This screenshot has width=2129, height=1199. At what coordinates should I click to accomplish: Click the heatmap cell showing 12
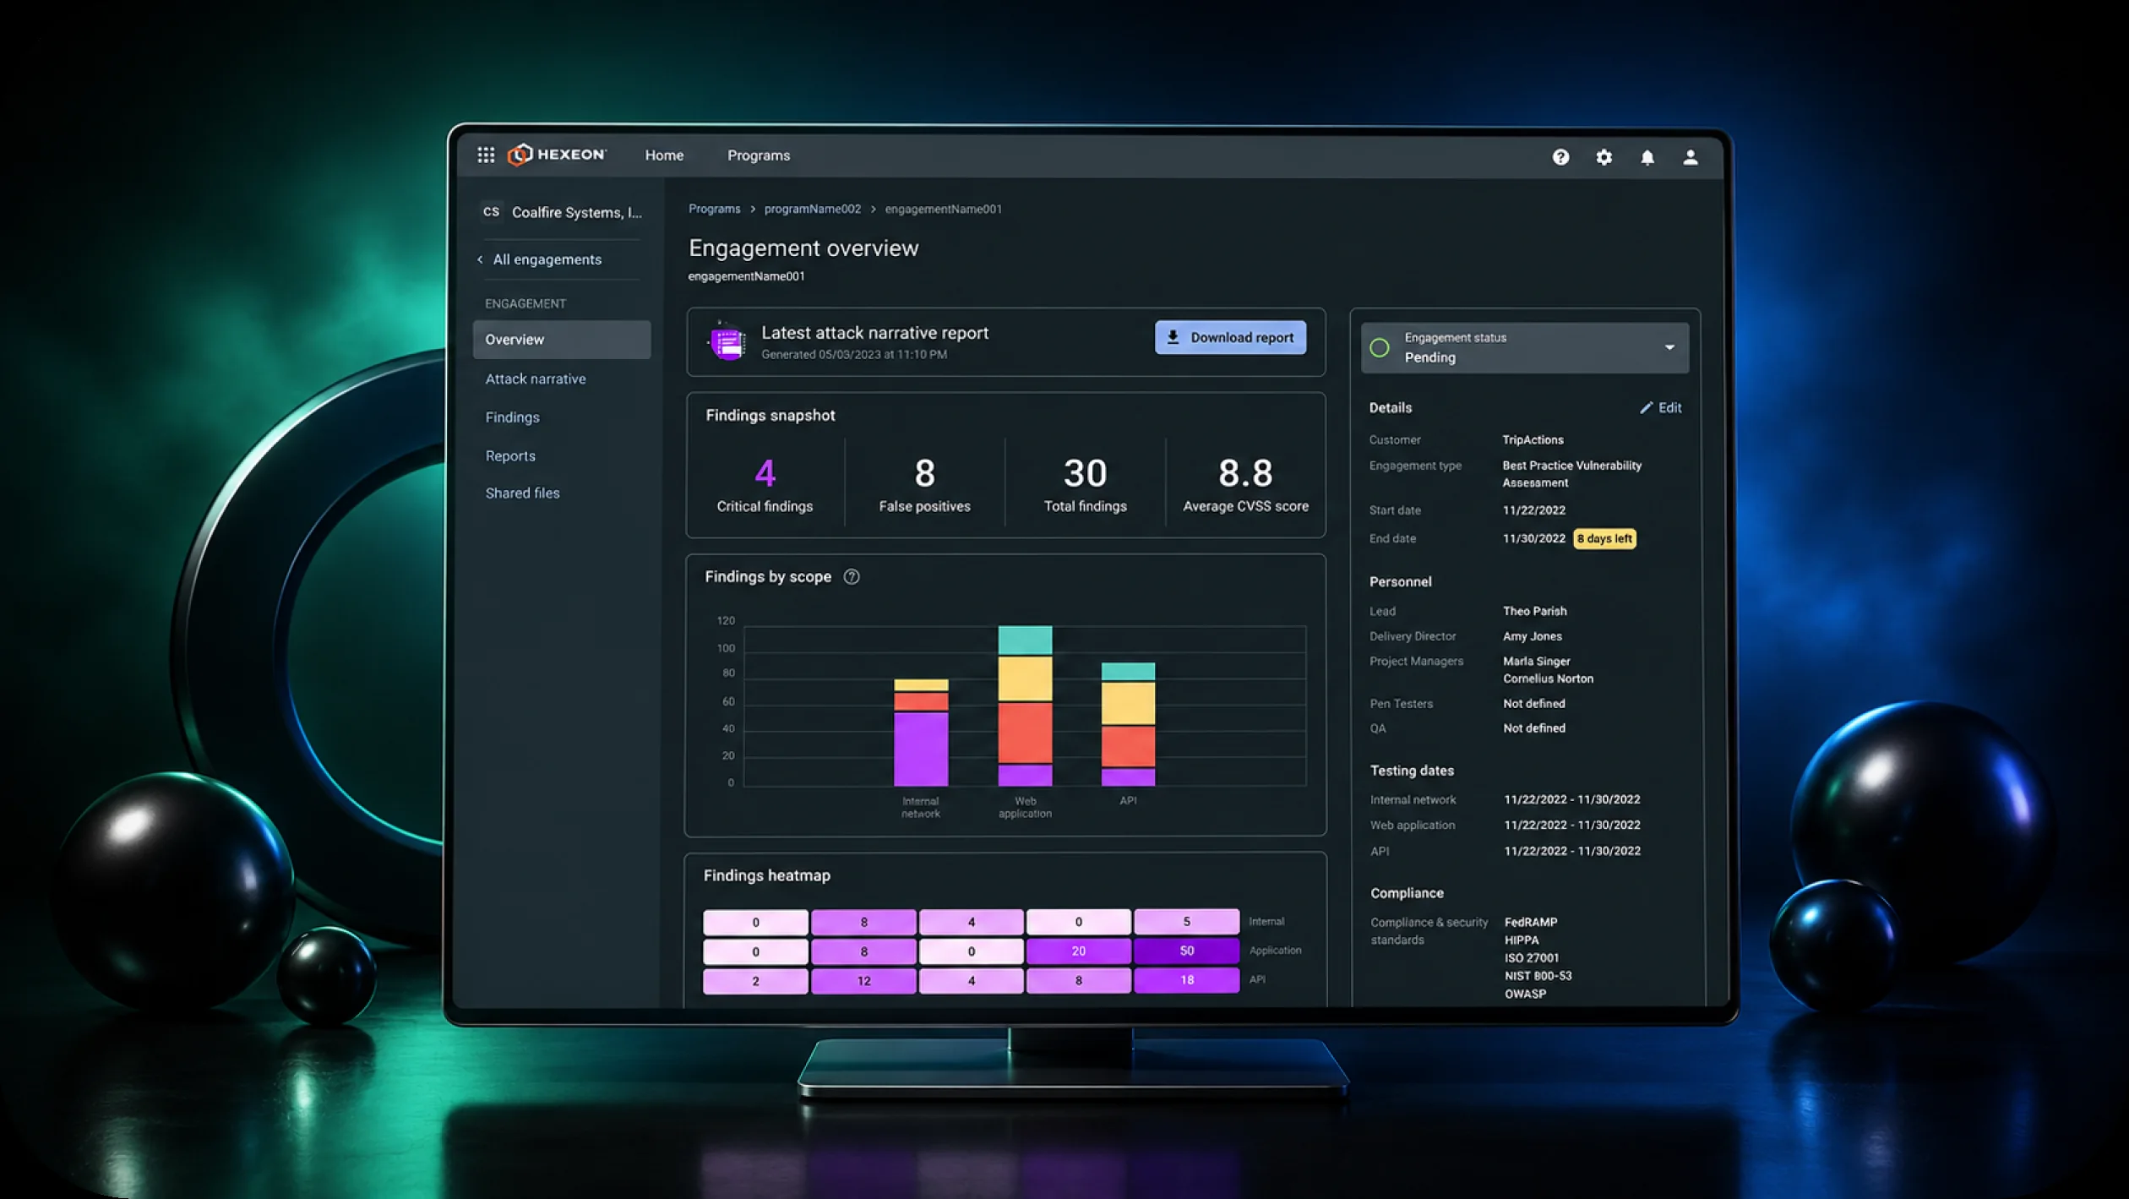click(863, 980)
